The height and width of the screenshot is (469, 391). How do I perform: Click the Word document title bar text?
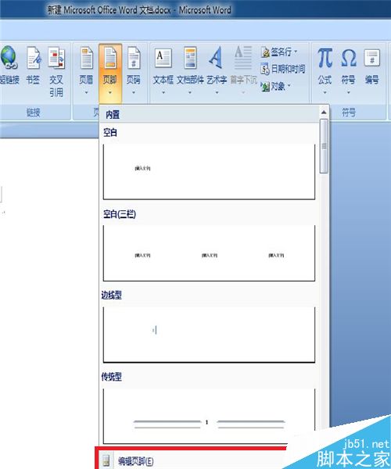click(x=139, y=10)
